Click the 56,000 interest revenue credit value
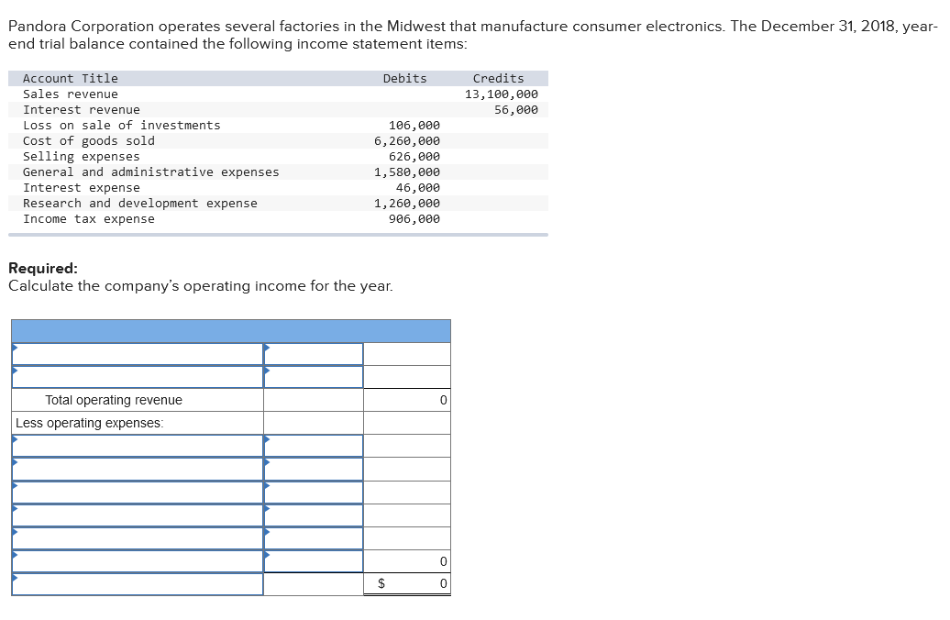This screenshot has height=620, width=950. click(x=515, y=110)
